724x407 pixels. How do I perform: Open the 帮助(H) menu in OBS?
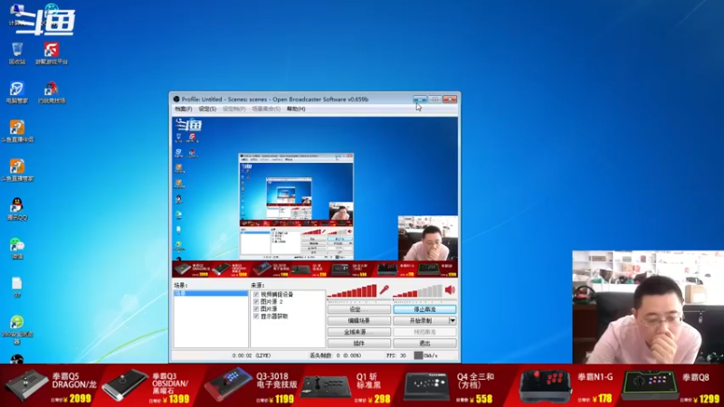[296, 109]
